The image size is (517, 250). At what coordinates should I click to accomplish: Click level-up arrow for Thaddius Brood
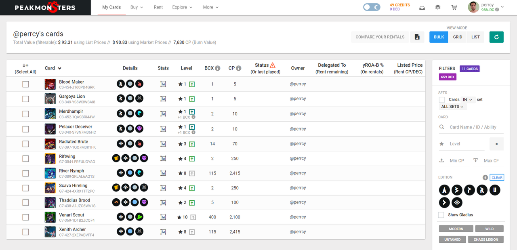[192, 203]
